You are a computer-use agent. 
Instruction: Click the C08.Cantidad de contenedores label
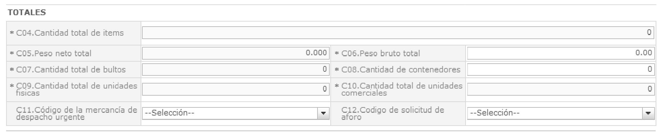coord(401,70)
